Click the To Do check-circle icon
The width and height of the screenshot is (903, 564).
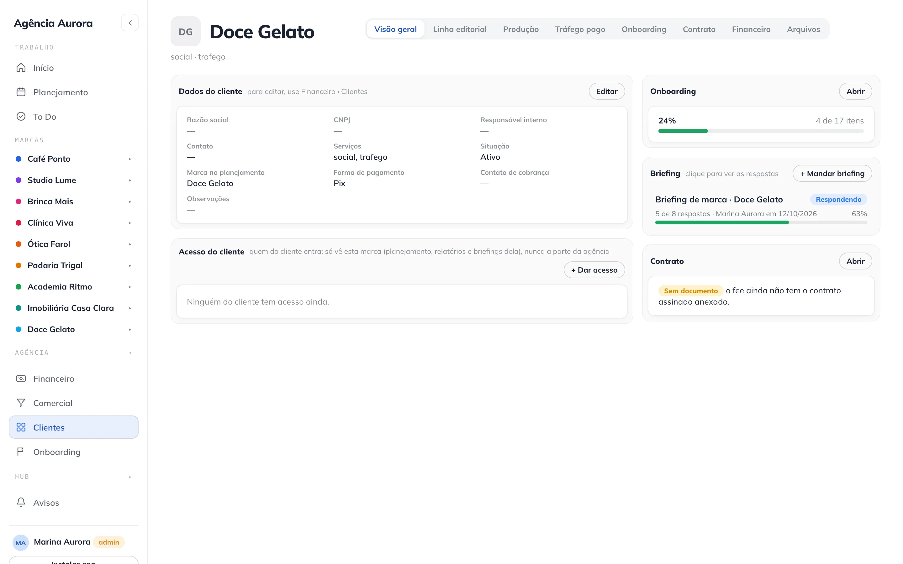click(x=21, y=116)
